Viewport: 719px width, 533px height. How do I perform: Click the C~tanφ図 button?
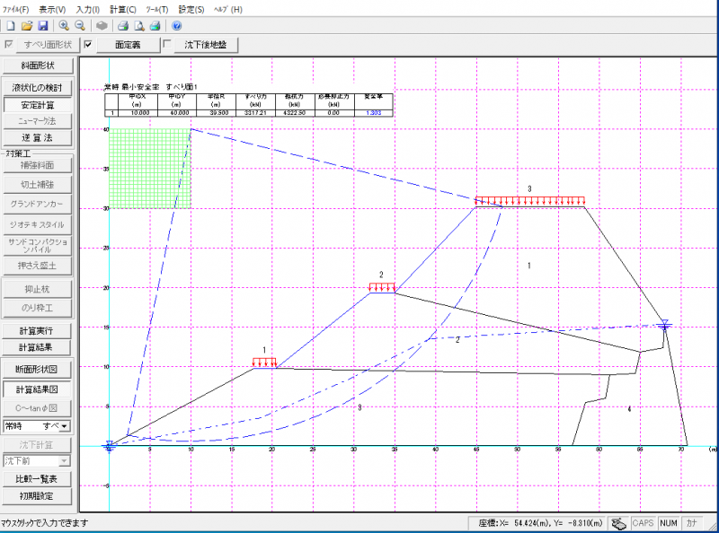[x=37, y=408]
